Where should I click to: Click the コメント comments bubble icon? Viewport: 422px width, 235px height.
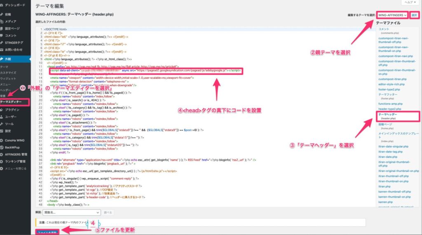[1, 35]
